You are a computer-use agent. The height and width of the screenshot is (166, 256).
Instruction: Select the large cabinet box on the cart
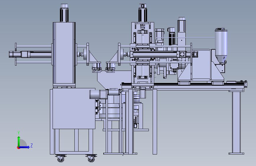(74, 108)
